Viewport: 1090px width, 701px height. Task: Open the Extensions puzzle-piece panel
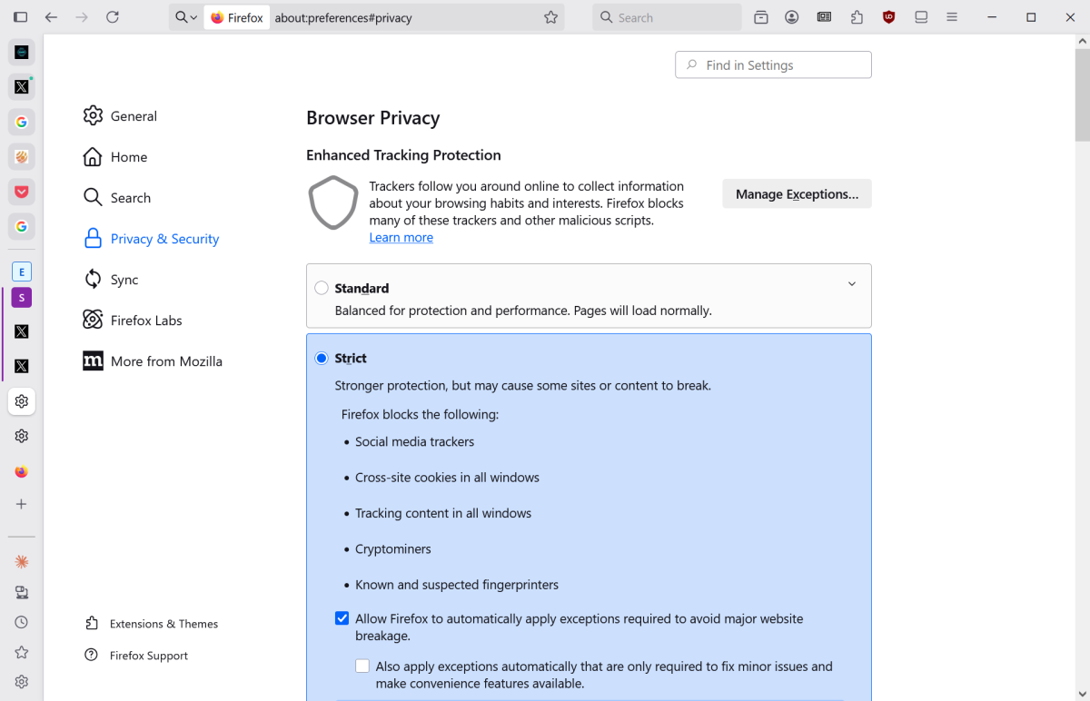(857, 16)
